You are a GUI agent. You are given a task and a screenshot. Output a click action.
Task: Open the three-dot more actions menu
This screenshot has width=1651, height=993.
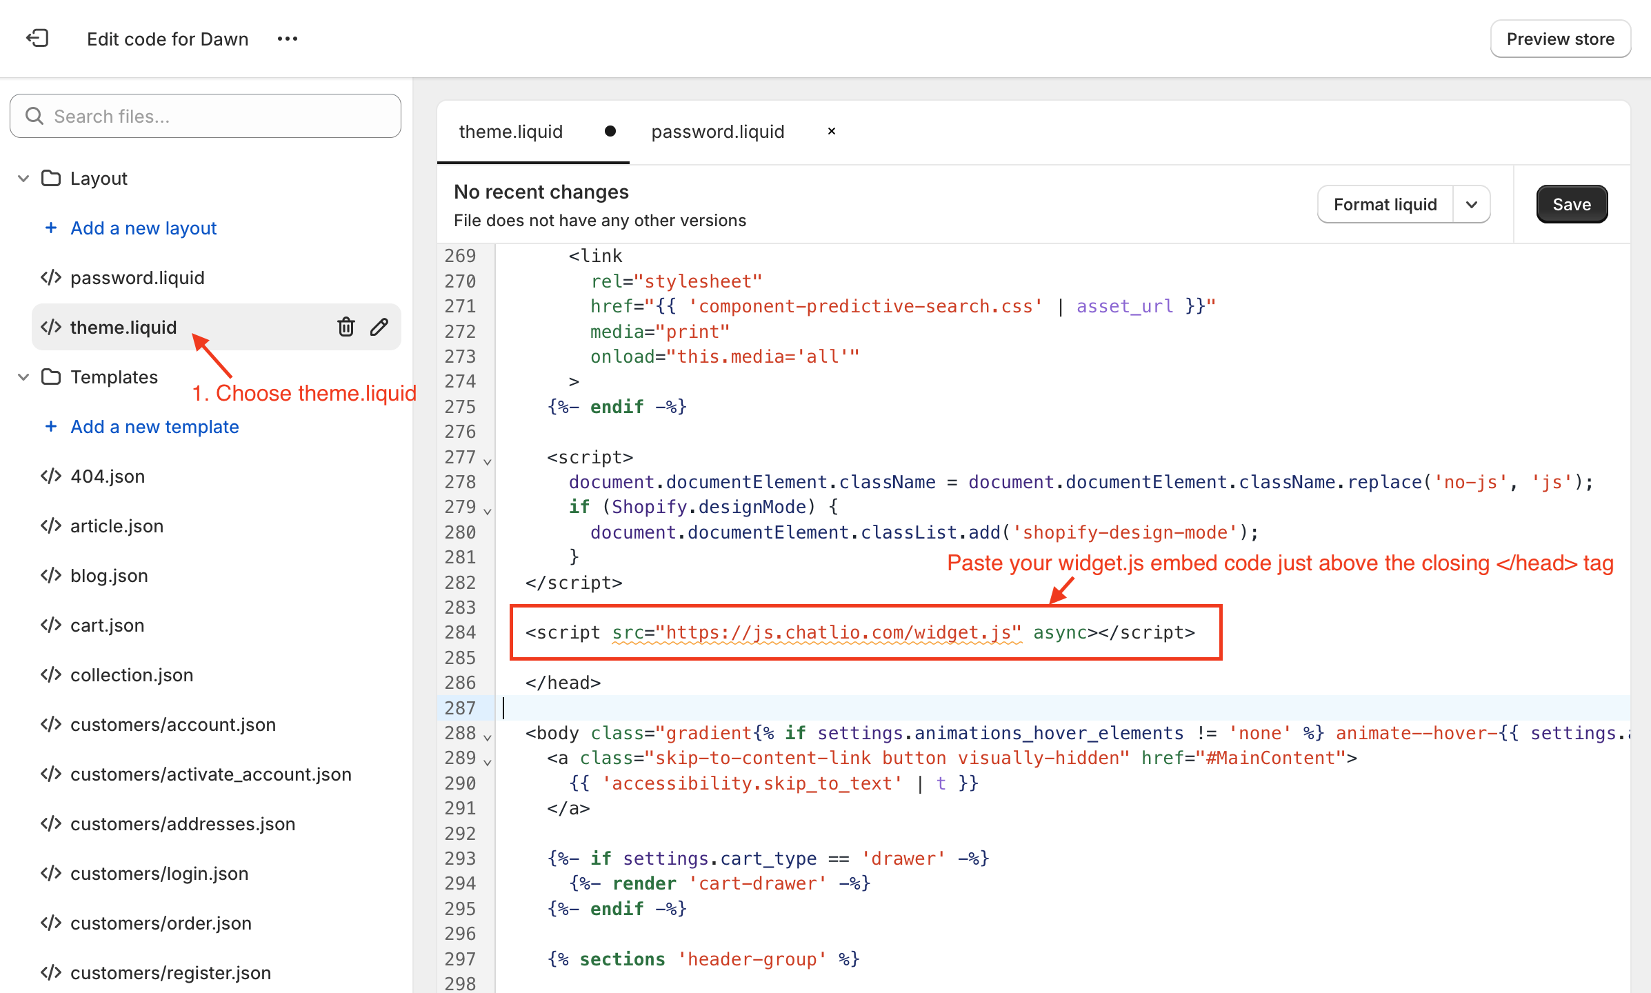288,39
